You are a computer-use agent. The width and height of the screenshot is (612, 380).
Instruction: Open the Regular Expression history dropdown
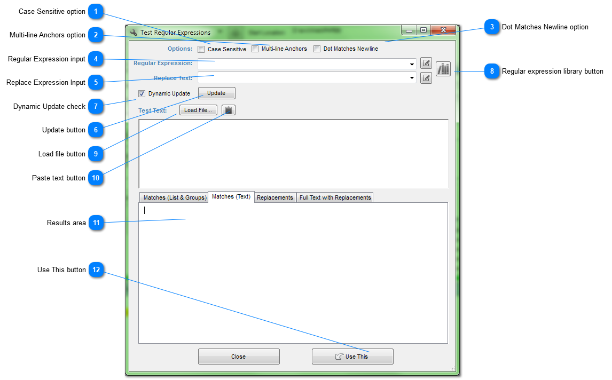411,63
